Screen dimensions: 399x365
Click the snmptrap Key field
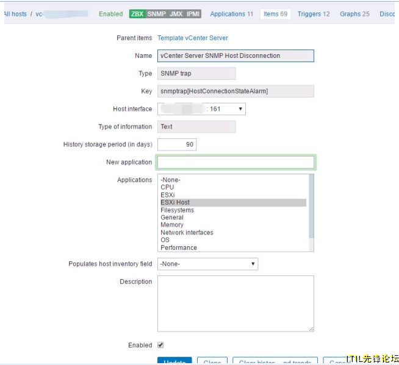[x=235, y=91]
